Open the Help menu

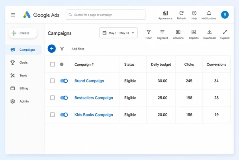(x=194, y=15)
